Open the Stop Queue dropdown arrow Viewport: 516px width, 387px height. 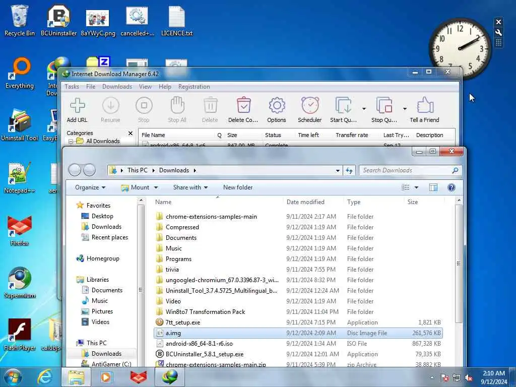coord(405,109)
